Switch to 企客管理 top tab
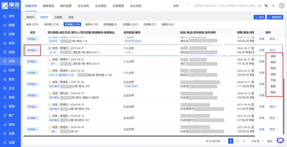This screenshot has width=287, height=147. pyautogui.click(x=118, y=6)
